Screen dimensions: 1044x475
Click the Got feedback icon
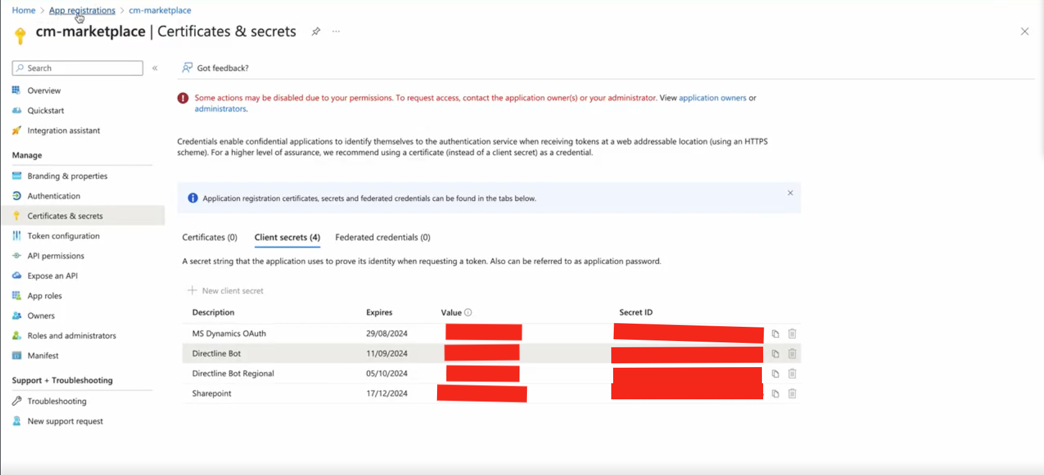(187, 68)
